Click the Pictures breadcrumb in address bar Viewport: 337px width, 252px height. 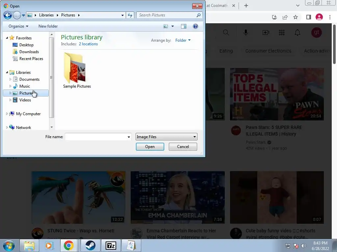68,15
